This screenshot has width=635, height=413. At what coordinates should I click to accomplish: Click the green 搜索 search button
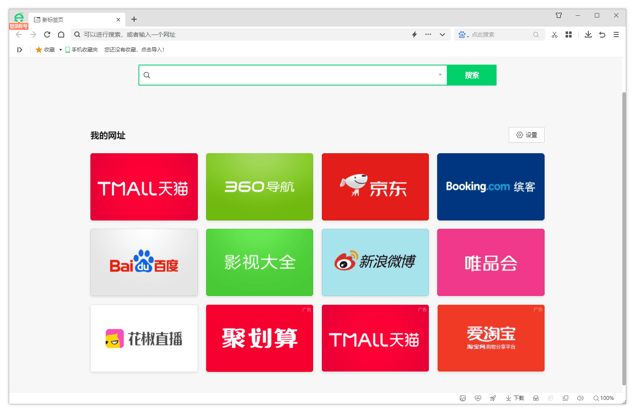(471, 75)
